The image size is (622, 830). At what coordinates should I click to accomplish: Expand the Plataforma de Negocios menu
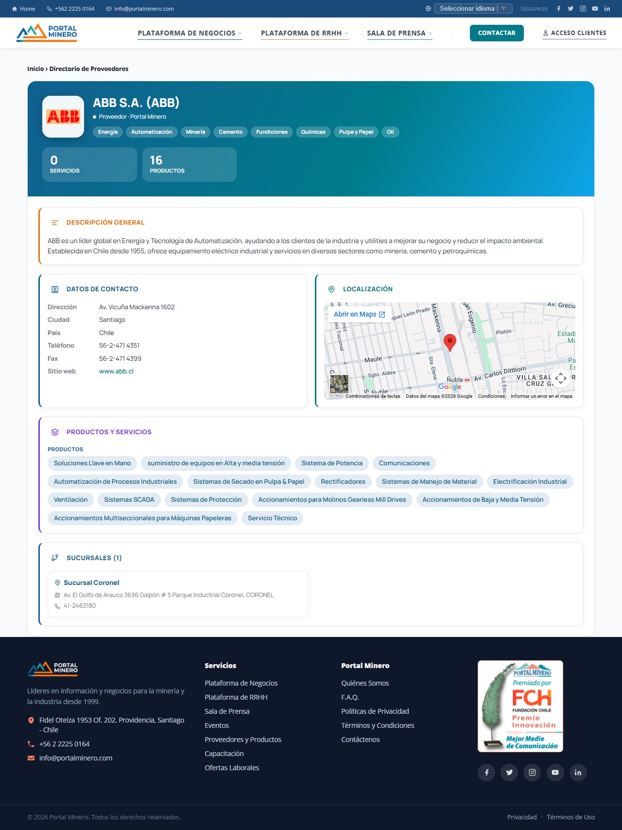(190, 33)
